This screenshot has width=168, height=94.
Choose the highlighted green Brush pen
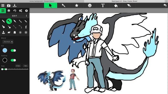9,21
